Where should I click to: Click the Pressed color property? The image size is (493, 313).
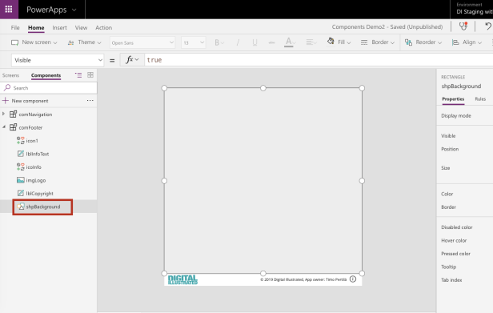click(x=455, y=254)
